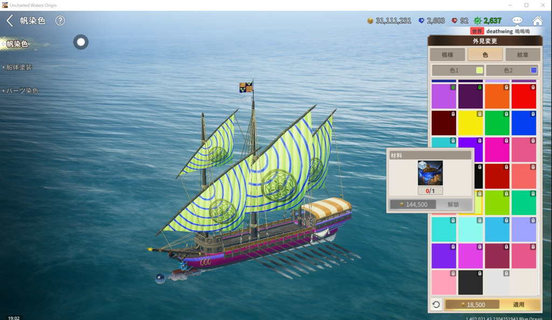
Task: Click the lock icon on the pale aqua swatch
Action: [479, 220]
